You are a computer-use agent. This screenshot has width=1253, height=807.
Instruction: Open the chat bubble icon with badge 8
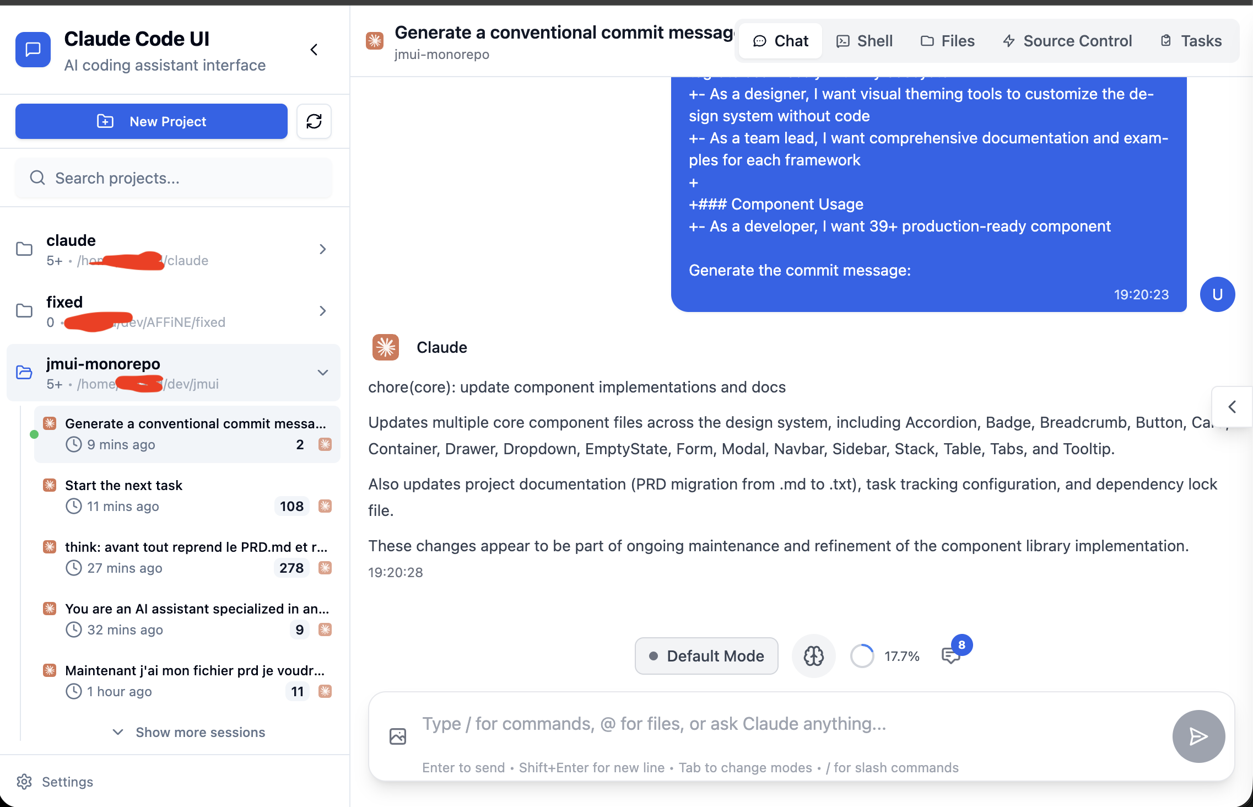[x=952, y=655]
